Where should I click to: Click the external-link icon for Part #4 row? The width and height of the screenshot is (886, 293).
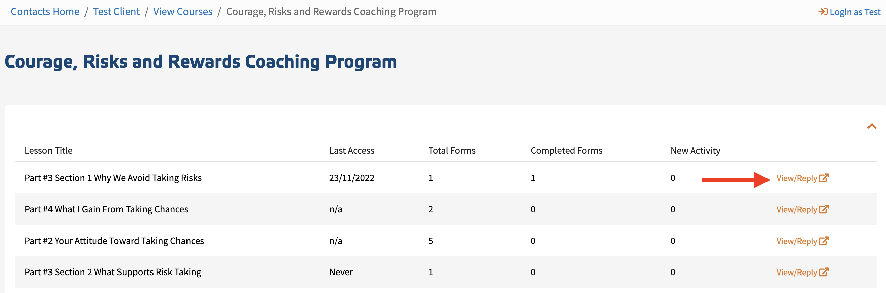825,209
